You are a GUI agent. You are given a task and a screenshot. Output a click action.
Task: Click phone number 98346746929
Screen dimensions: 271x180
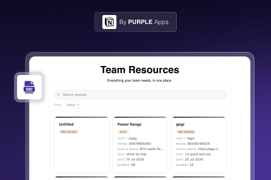click(199, 143)
